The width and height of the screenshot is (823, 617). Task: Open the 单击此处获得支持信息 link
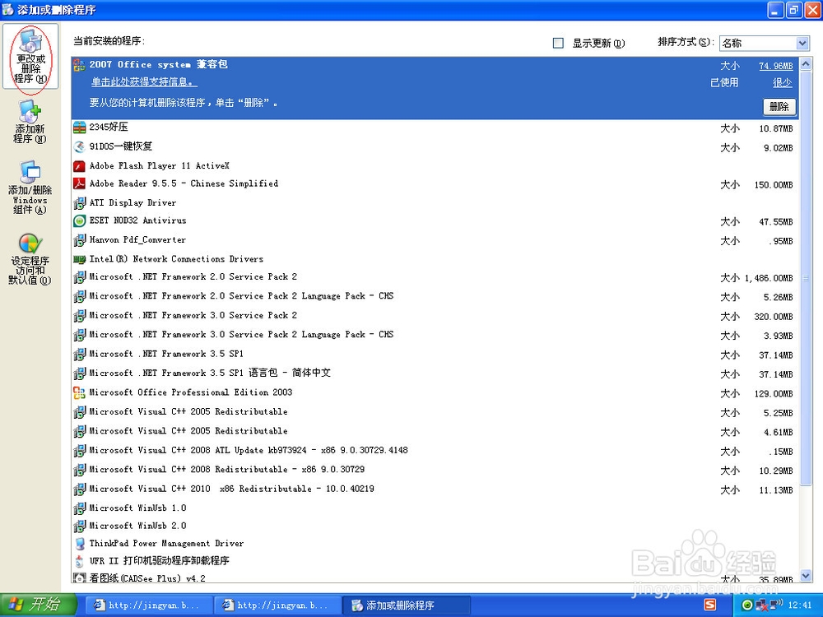tap(144, 81)
